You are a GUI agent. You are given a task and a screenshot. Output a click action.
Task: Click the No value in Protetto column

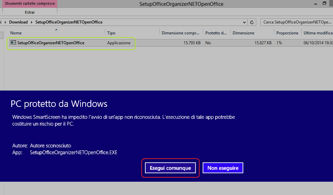(208, 43)
